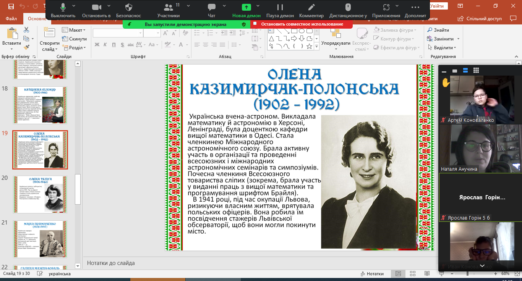The height and width of the screenshot is (281, 522).
Task: Toggle text shadow S formatting
Action: 122,45
